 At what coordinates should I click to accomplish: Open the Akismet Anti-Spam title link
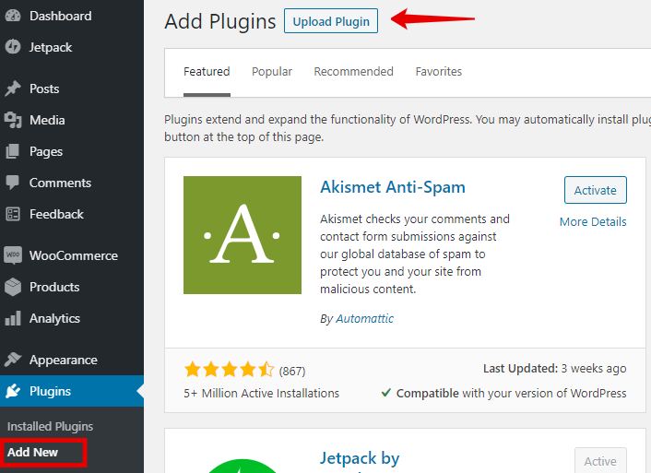click(x=393, y=187)
